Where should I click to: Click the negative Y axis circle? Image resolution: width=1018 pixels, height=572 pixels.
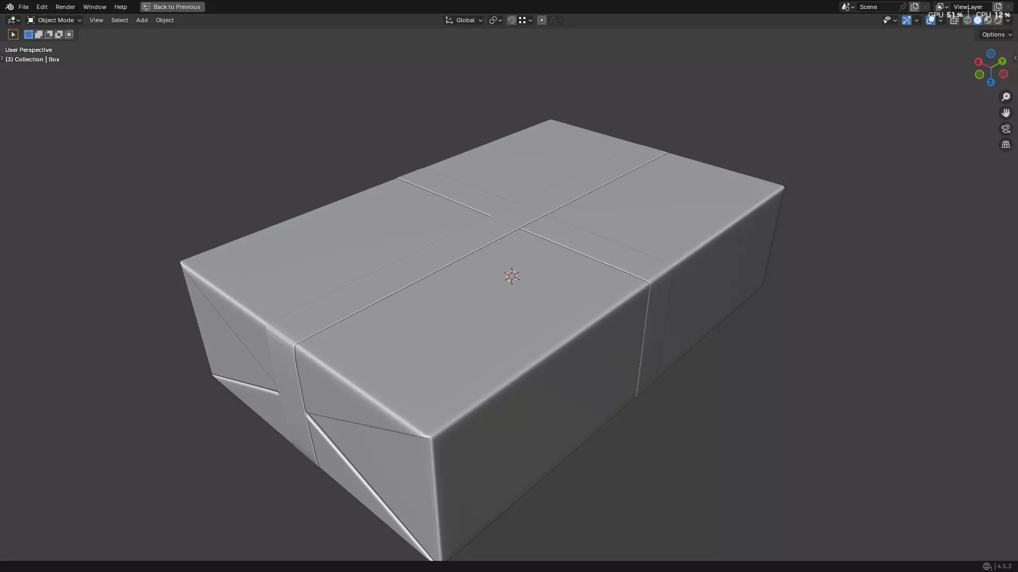pyautogui.click(x=979, y=75)
